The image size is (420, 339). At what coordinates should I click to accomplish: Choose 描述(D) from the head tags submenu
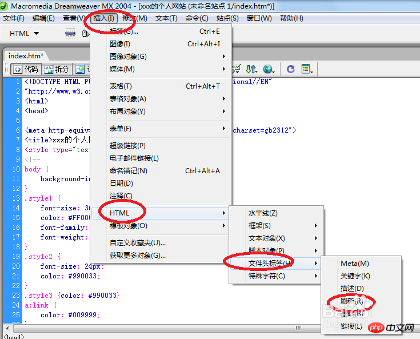click(361, 289)
